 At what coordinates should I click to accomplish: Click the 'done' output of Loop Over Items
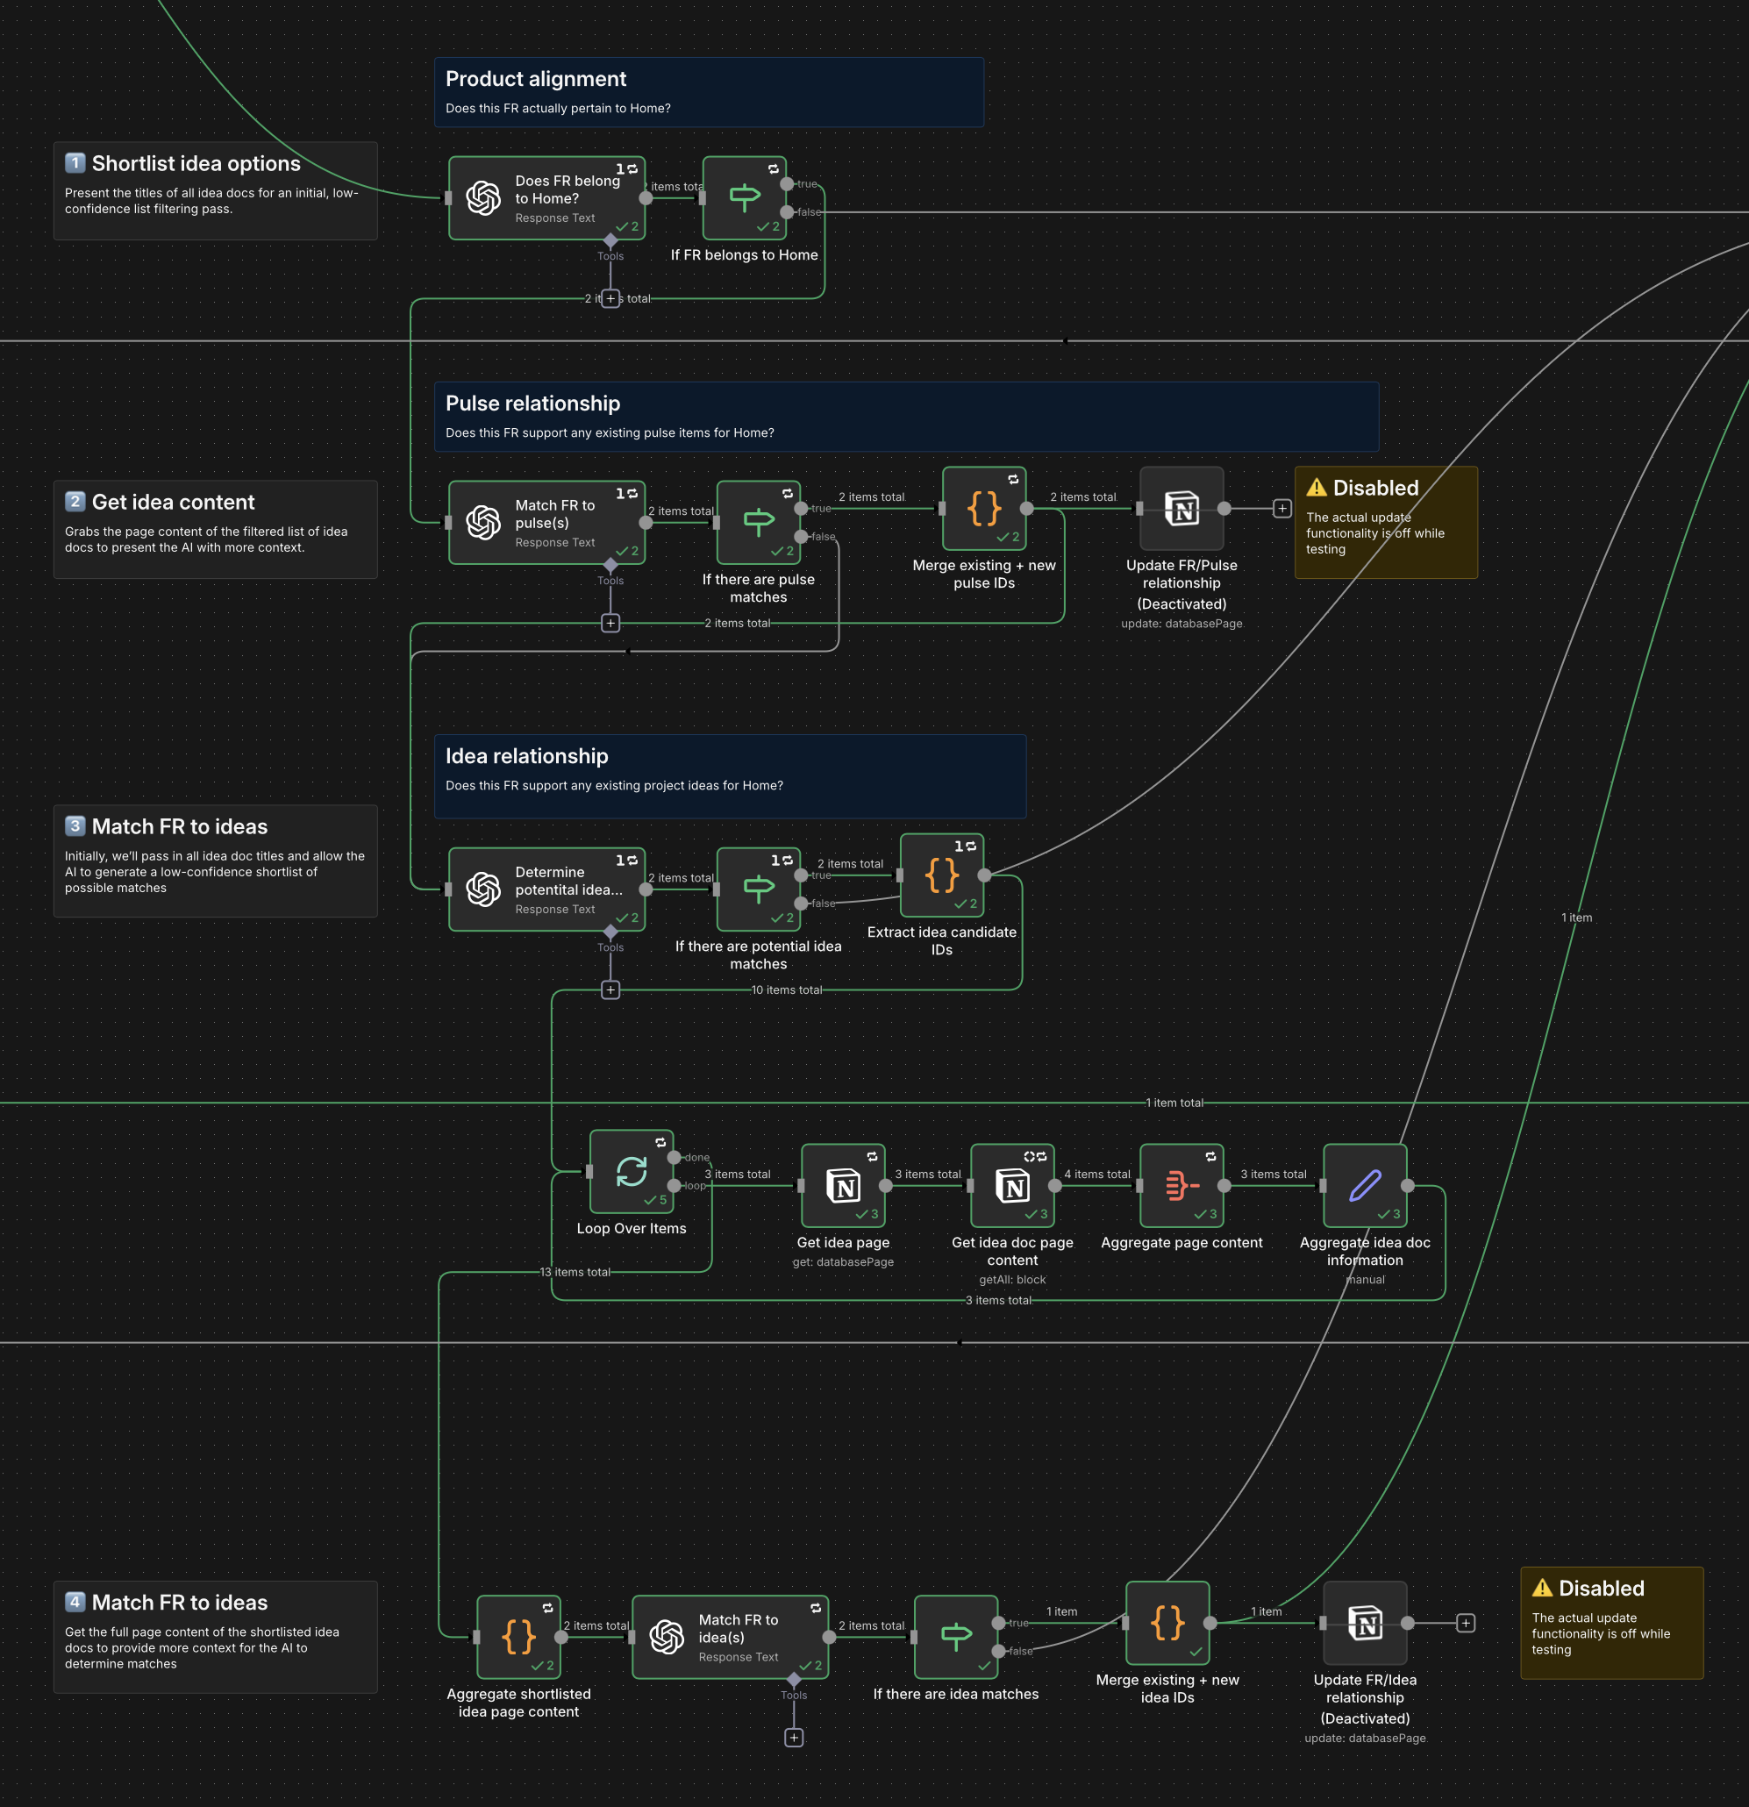click(x=674, y=1158)
